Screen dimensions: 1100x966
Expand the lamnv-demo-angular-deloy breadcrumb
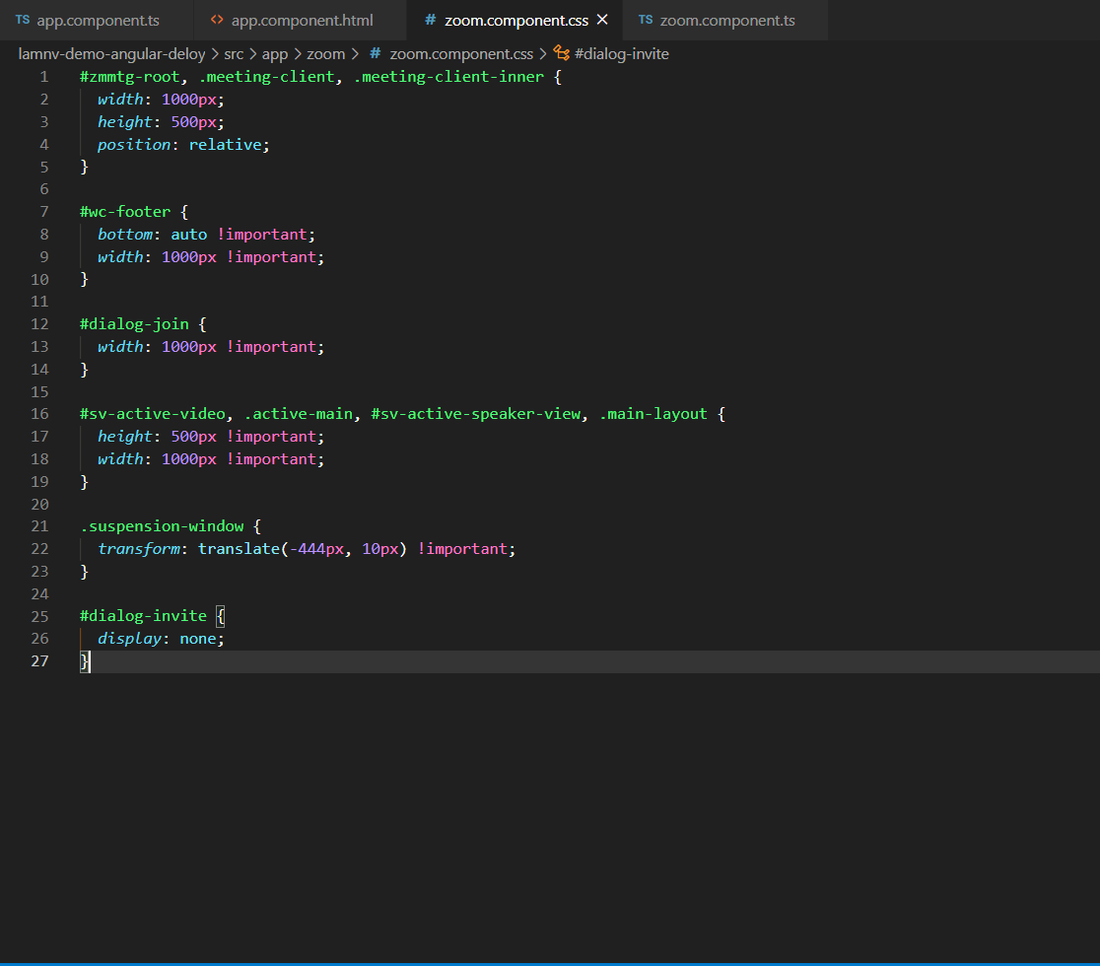click(111, 54)
